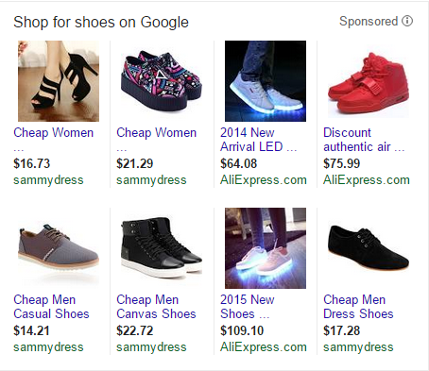Open the 2015 glowing LED shoes image
The image size is (429, 371).
click(x=266, y=248)
